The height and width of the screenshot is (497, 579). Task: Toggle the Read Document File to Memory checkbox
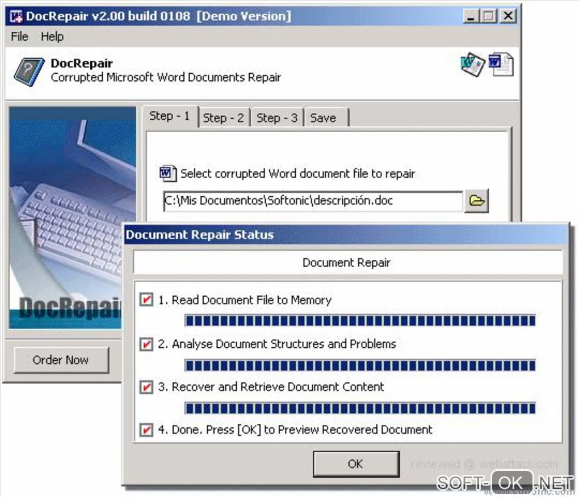click(146, 299)
